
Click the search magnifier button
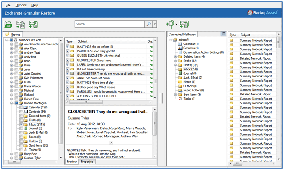(148, 24)
